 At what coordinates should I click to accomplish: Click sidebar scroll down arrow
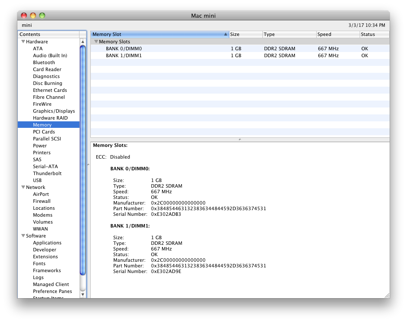click(83, 295)
